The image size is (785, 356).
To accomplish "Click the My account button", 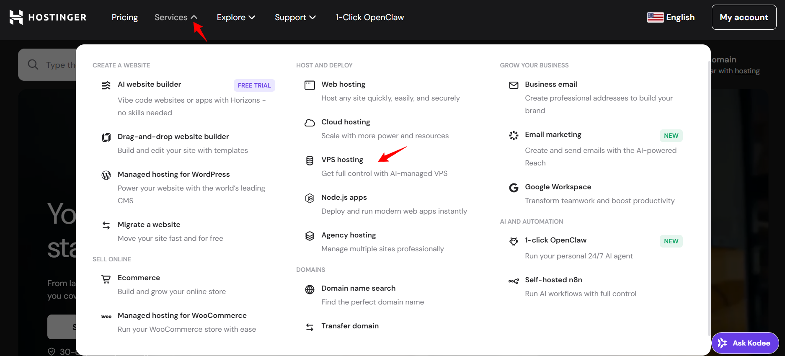I will [744, 17].
